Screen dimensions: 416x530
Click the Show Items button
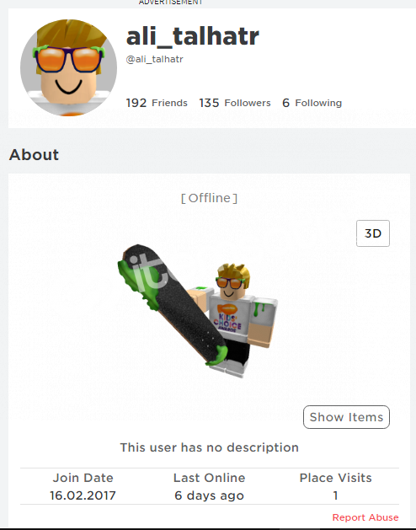[x=346, y=417]
